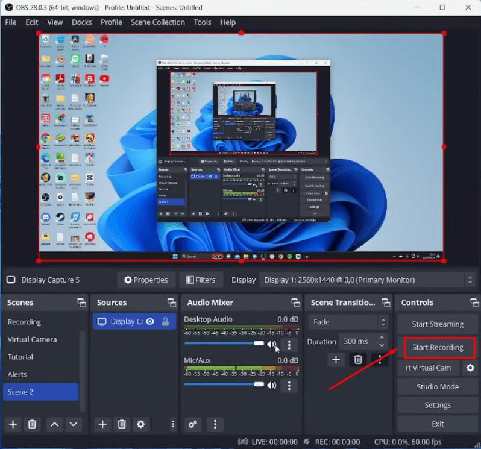Mute Desktop Audio speaker icon
The image size is (481, 449).
click(271, 344)
